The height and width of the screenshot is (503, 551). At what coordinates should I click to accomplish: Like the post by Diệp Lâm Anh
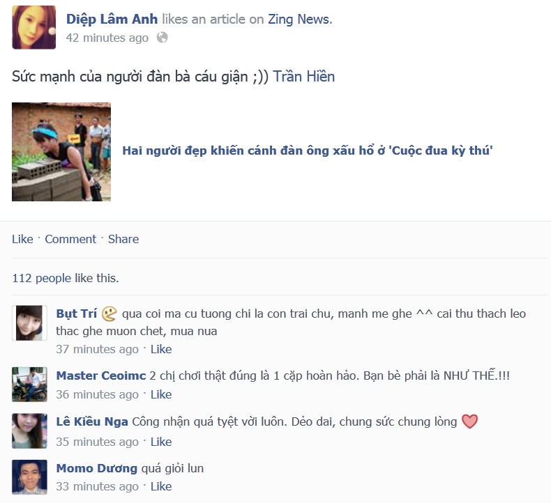point(22,239)
